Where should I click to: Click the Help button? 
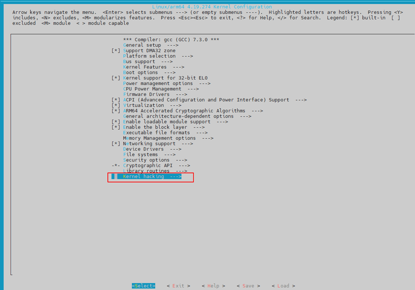tap(213, 286)
